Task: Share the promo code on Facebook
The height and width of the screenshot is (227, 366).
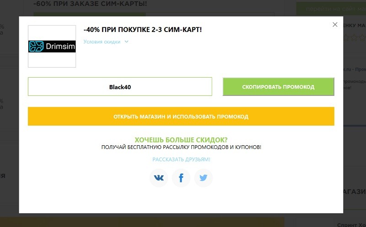Action: (x=181, y=178)
